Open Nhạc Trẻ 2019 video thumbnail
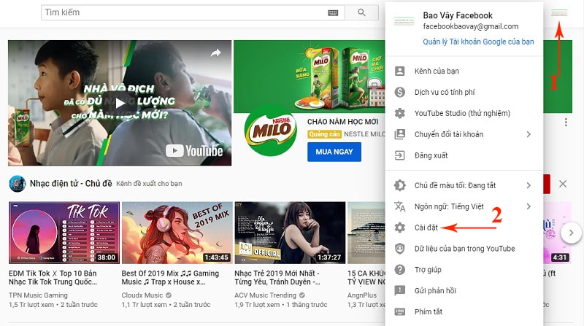This screenshot has width=584, height=326. coord(290,233)
